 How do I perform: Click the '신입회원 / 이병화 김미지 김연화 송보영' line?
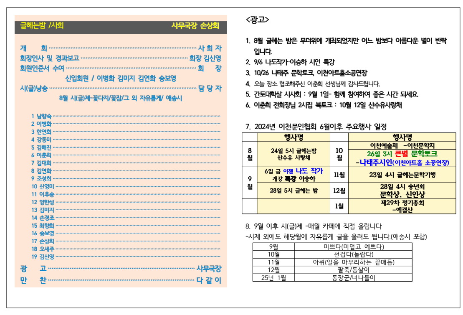coord(121,78)
